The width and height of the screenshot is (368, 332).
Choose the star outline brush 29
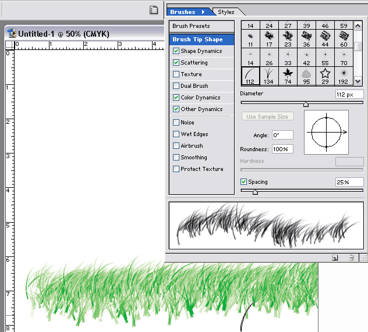coord(325,76)
